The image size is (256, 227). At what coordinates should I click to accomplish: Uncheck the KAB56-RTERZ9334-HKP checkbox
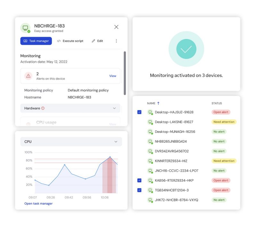click(139, 180)
